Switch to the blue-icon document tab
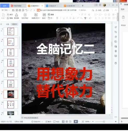This screenshot has height=134, width=128. pos(53,6)
